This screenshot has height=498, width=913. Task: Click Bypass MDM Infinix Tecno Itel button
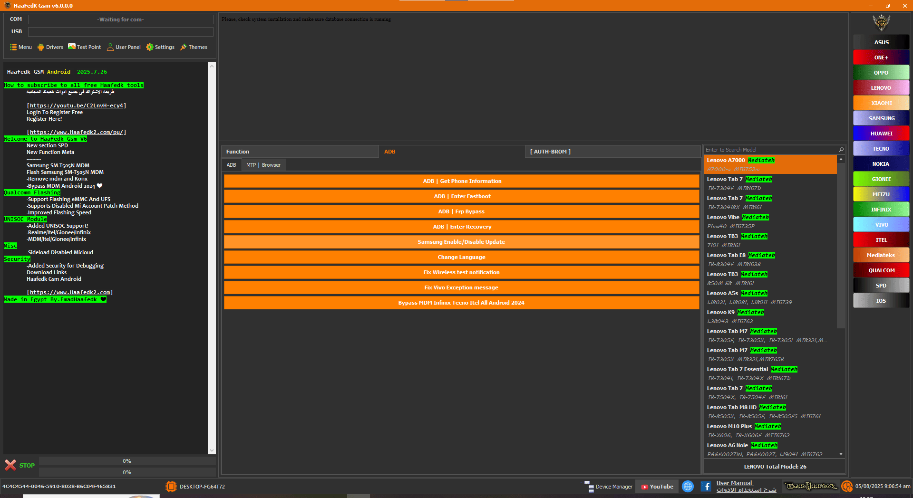point(461,303)
